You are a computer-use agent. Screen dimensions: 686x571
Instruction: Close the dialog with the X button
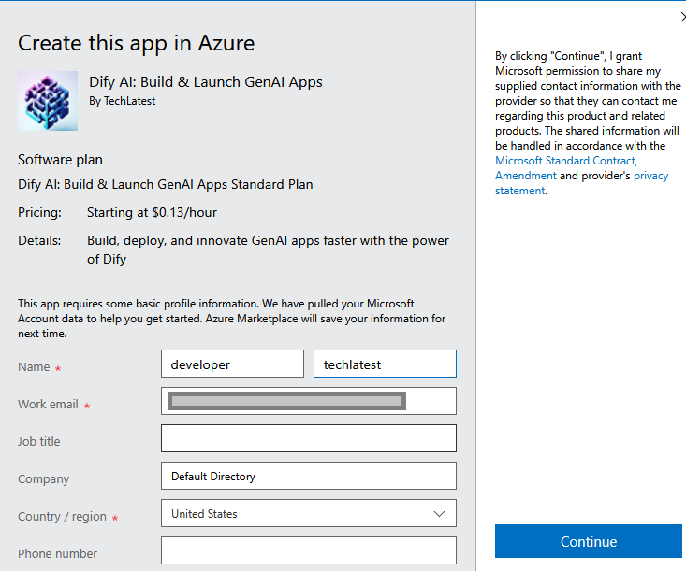click(x=682, y=17)
